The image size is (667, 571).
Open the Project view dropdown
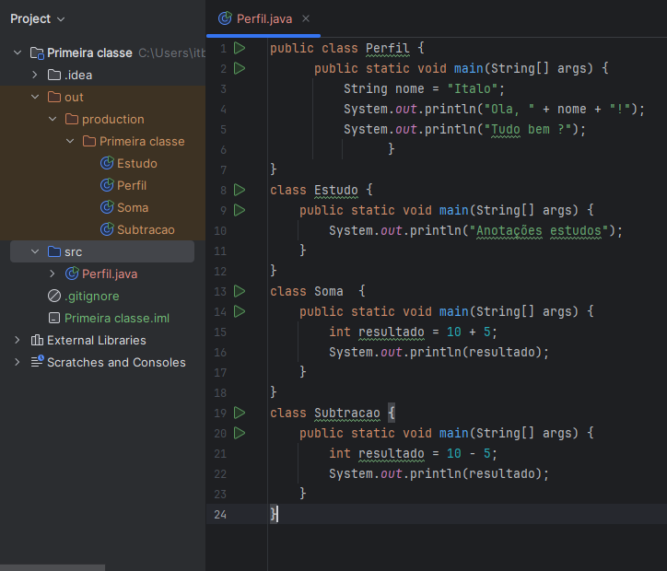coord(38,18)
